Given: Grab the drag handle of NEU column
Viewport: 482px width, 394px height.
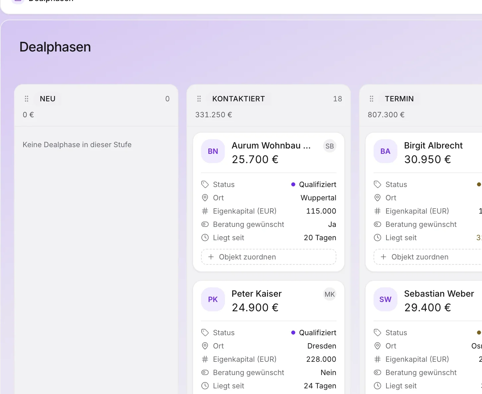Looking at the screenshot, I should click(27, 99).
